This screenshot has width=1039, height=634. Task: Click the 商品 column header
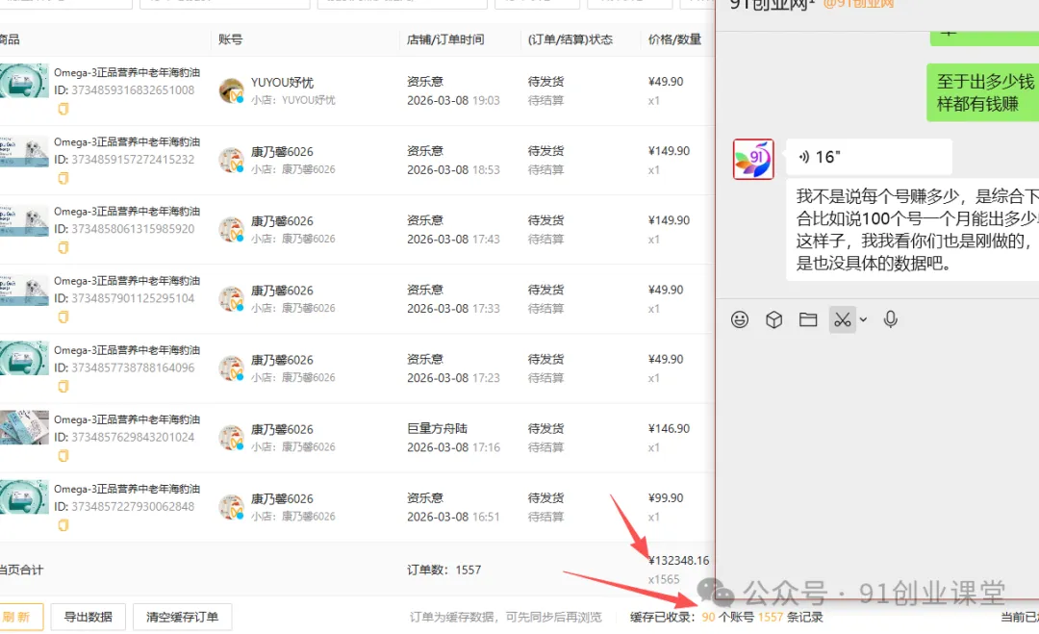(12, 38)
